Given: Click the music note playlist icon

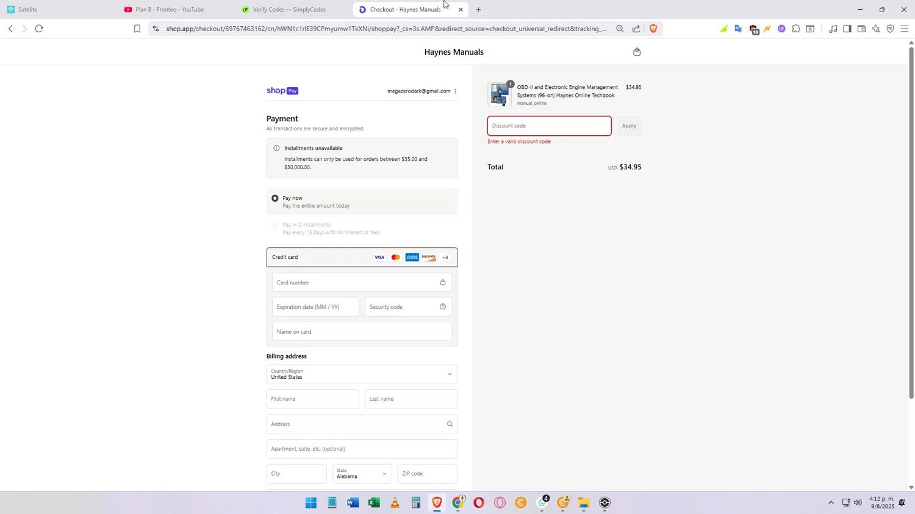Looking at the screenshot, I should click(833, 29).
